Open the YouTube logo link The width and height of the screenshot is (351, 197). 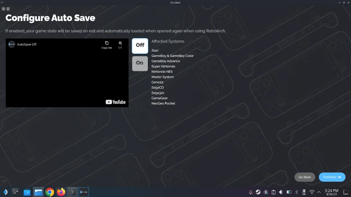tap(115, 102)
